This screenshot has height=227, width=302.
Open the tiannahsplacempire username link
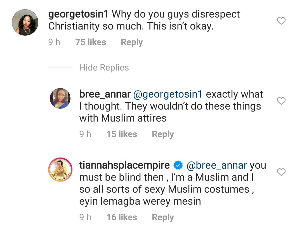pyautogui.click(x=124, y=165)
